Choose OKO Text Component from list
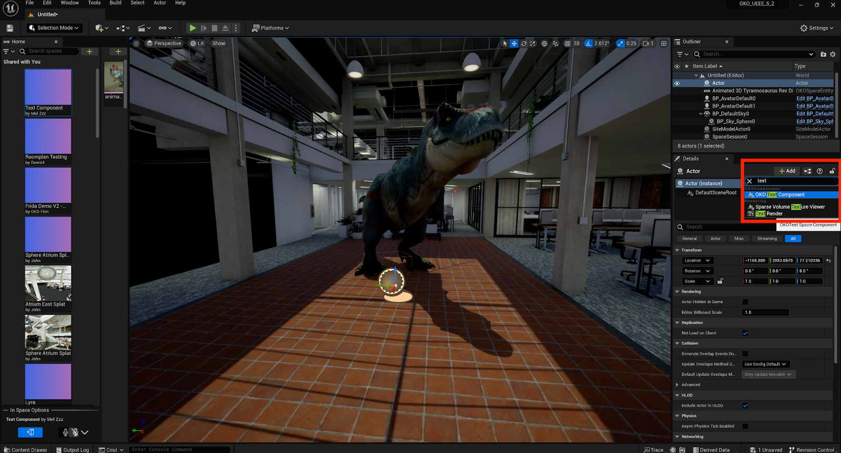The height and width of the screenshot is (453, 841). coord(780,194)
